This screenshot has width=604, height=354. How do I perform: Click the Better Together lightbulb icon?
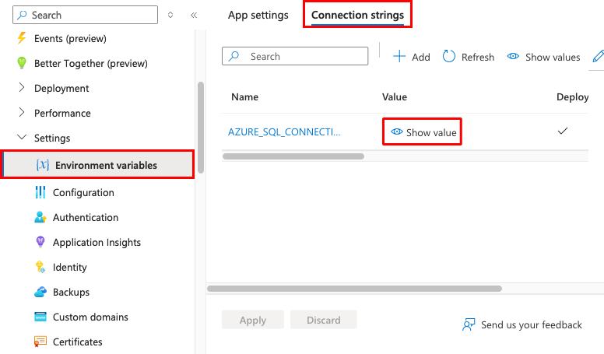point(22,63)
